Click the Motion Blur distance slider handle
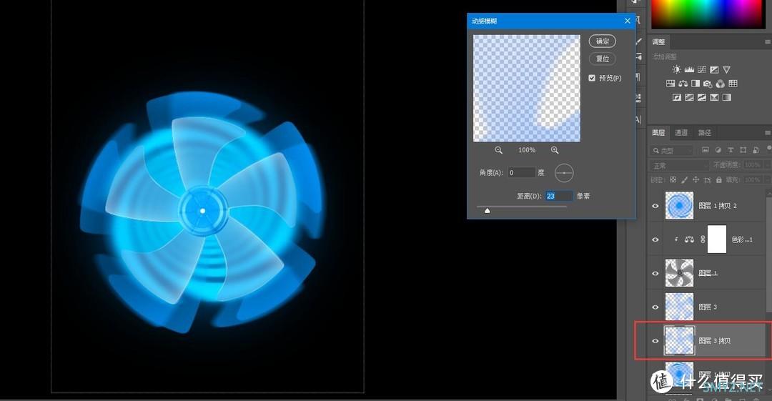Viewport: 772px width, 401px height. (487, 210)
